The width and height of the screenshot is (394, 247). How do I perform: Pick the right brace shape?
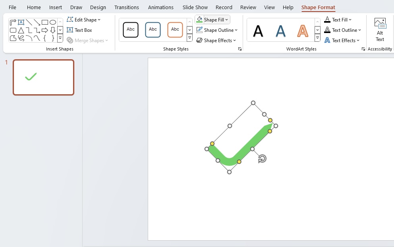pyautogui.click(x=53, y=38)
